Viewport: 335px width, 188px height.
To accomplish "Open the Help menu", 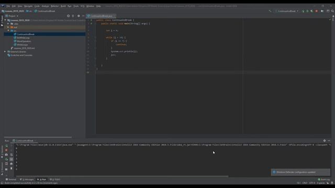I will click(x=98, y=6).
